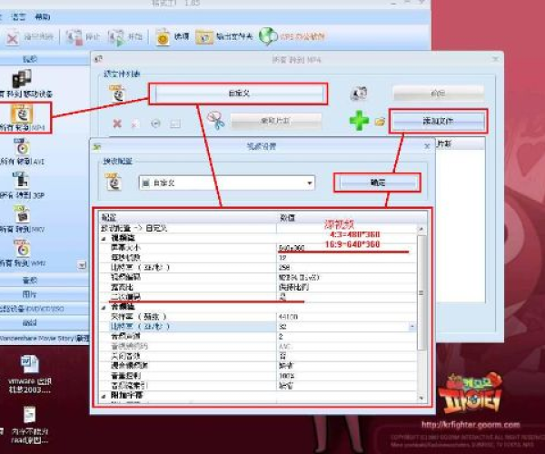Select the All to Mobile Device icon
The image size is (545, 454).
click(22, 78)
